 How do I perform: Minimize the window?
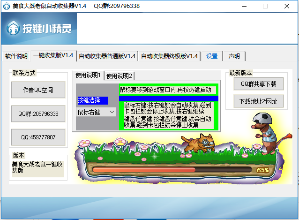tap(244, 6)
